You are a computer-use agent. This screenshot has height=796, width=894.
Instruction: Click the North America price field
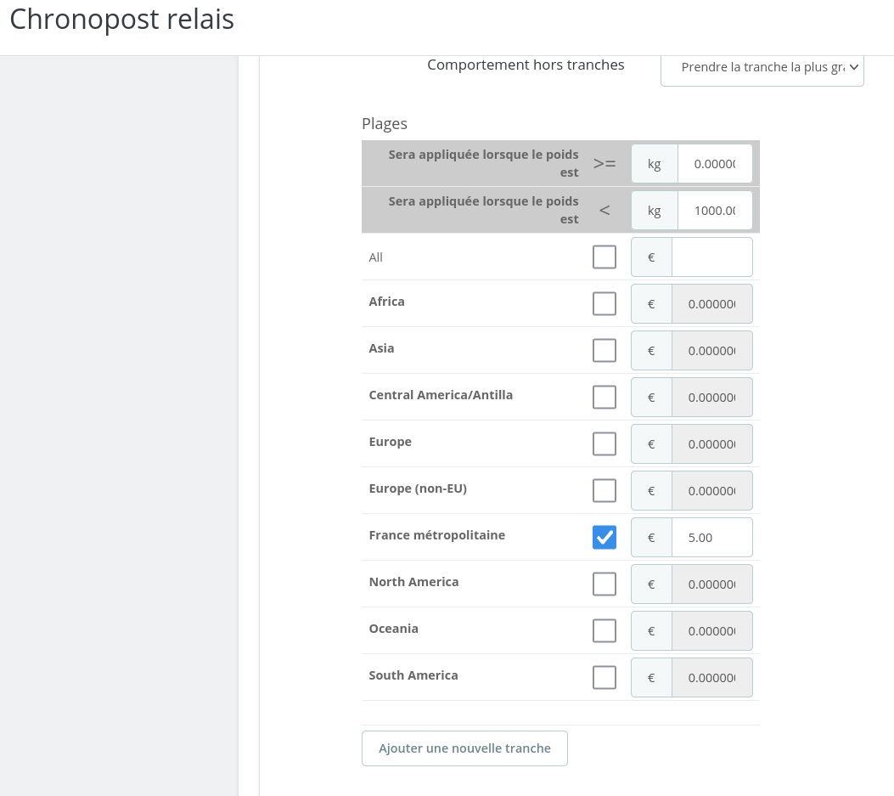(711, 584)
